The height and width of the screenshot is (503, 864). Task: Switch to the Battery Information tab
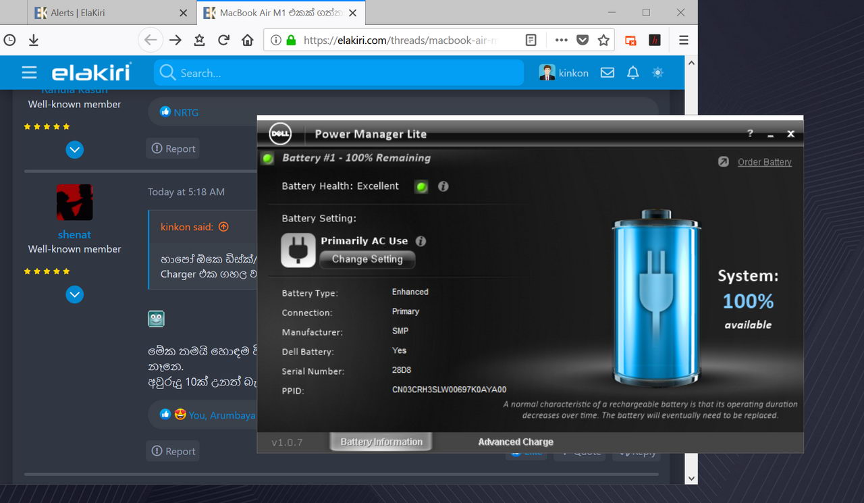[381, 442]
